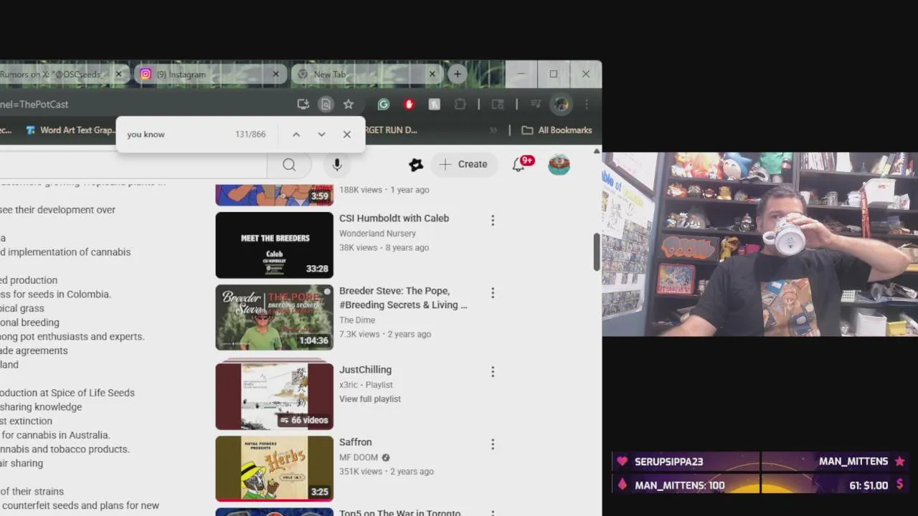This screenshot has height=516, width=918.
Task: Click the '131/866' find match counter
Action: 250,134
